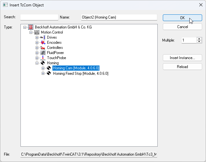Image resolution: width=206 pixels, height=162 pixels.
Task: Expand the Drives node
Action: pyautogui.click(x=37, y=38)
